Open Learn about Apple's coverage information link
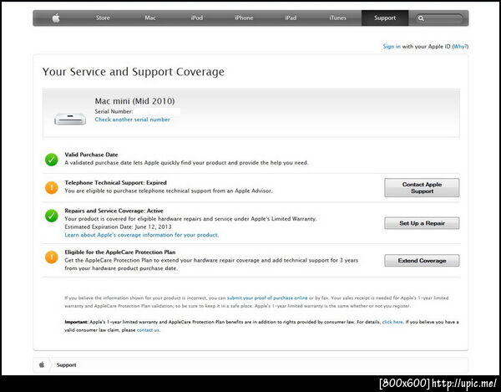The width and height of the screenshot is (501, 392). [x=142, y=235]
